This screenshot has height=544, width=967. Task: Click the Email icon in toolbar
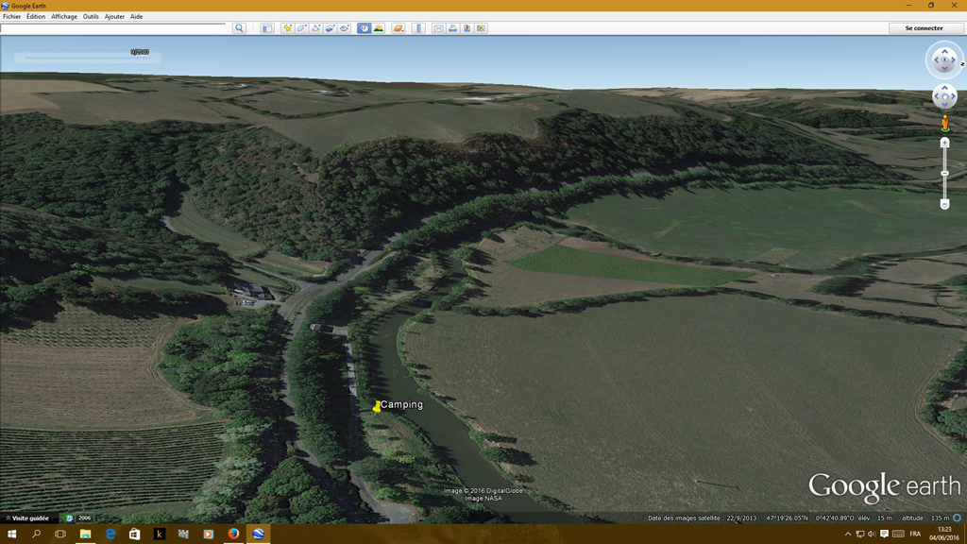click(438, 28)
